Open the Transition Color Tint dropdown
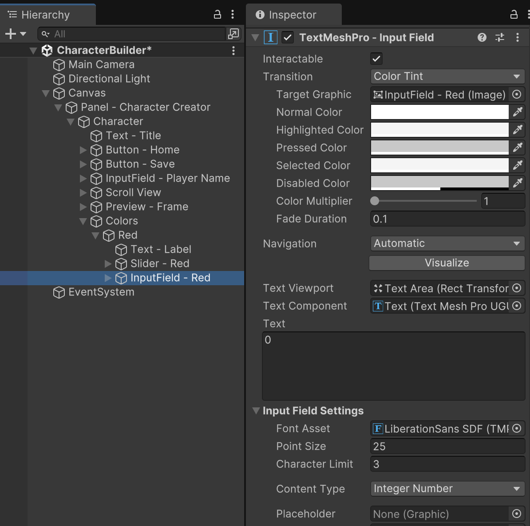 [x=447, y=76]
